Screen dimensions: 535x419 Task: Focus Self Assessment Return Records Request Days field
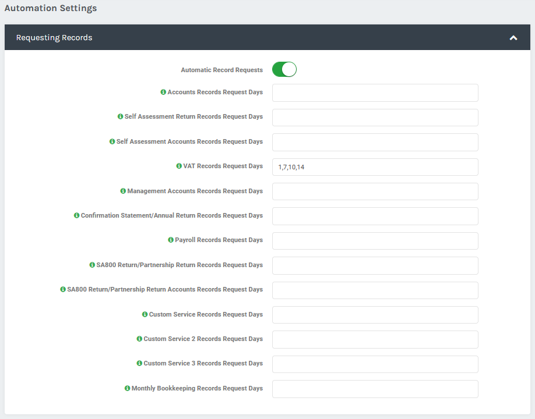point(375,118)
